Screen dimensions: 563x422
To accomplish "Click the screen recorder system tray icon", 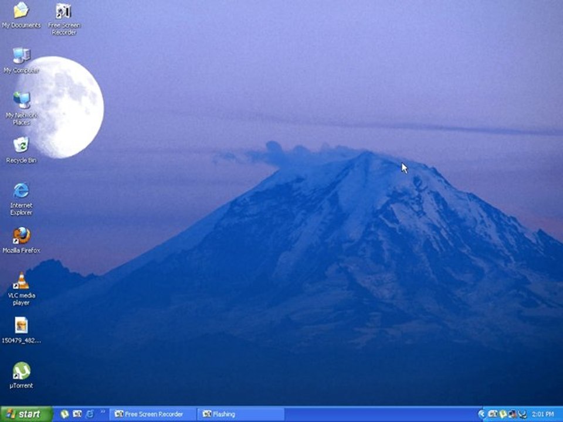I will coord(493,414).
